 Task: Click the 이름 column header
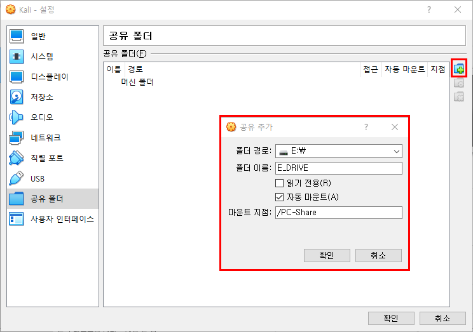pos(114,69)
